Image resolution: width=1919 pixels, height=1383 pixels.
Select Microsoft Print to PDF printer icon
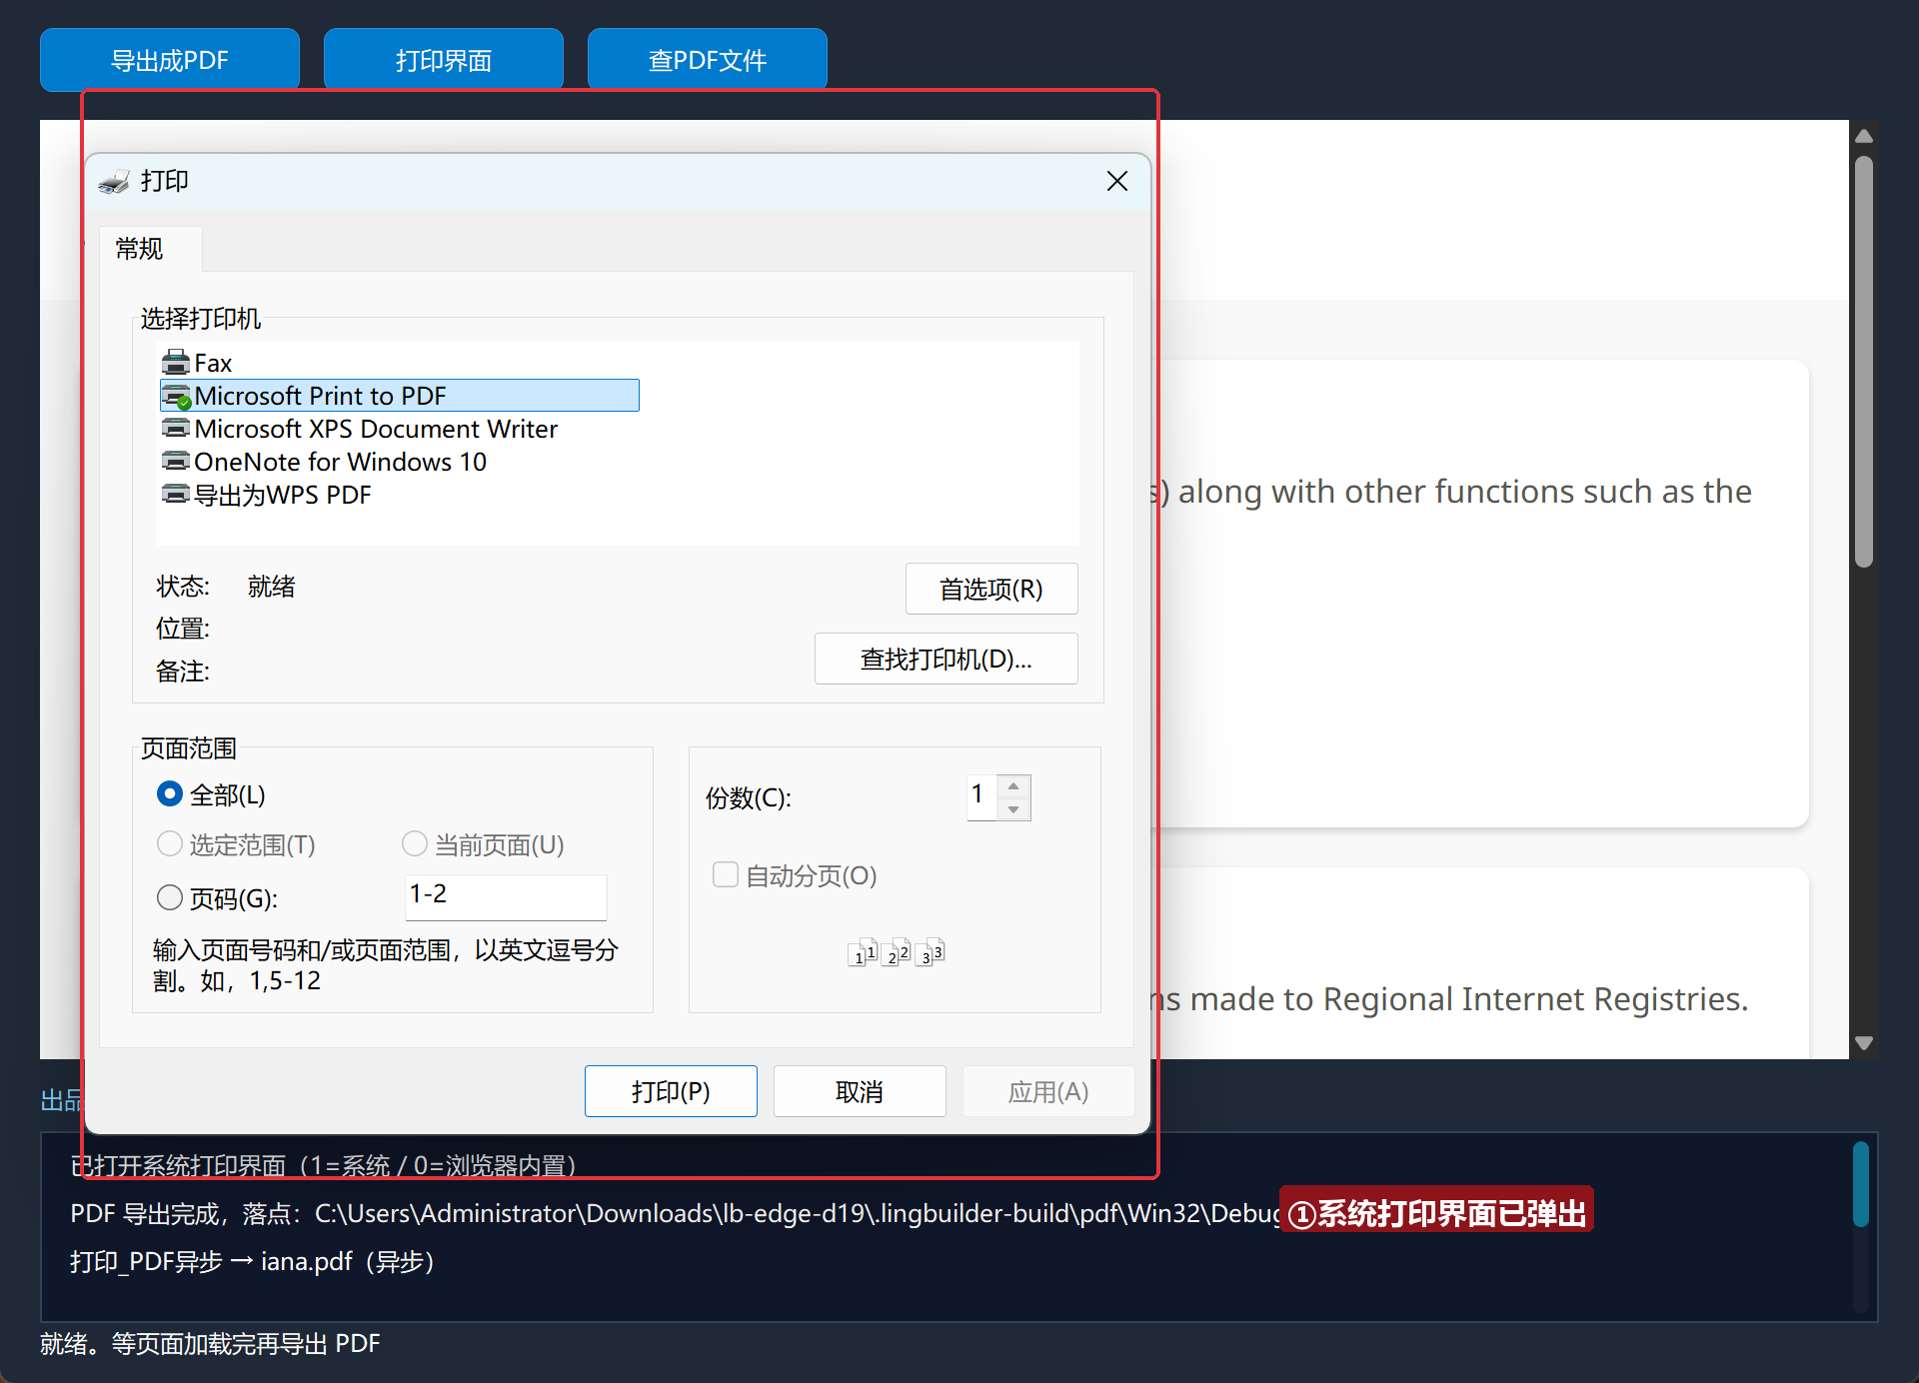tap(176, 396)
